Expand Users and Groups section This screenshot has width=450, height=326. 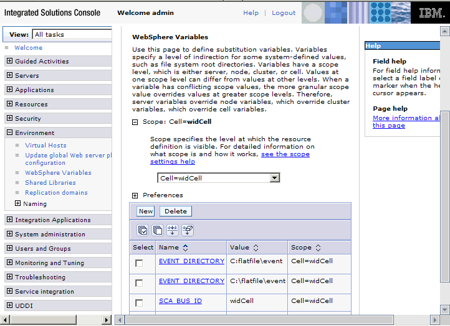coord(10,248)
